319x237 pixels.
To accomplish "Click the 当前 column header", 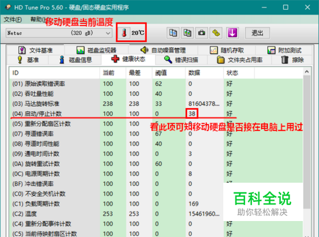I will click(x=113, y=73).
